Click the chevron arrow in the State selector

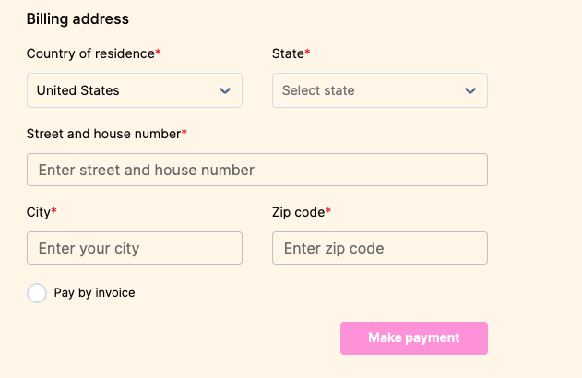click(x=470, y=90)
